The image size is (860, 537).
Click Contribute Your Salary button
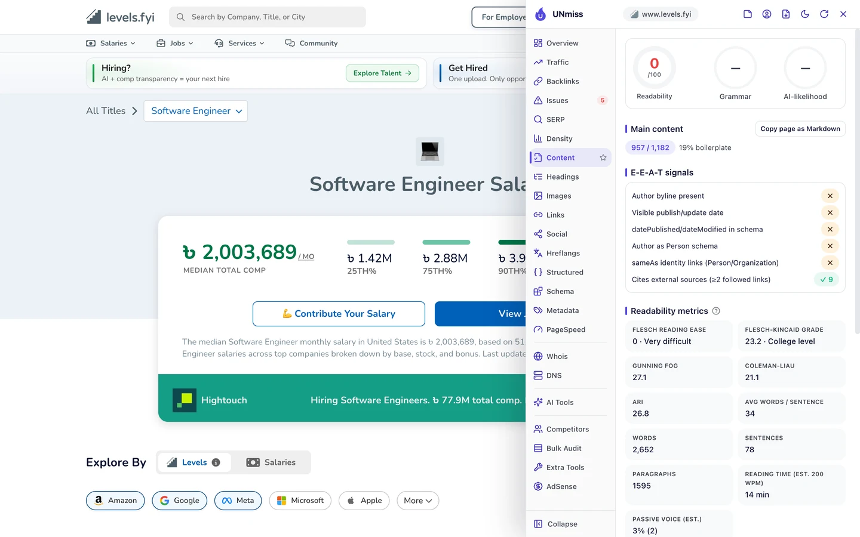(x=339, y=314)
